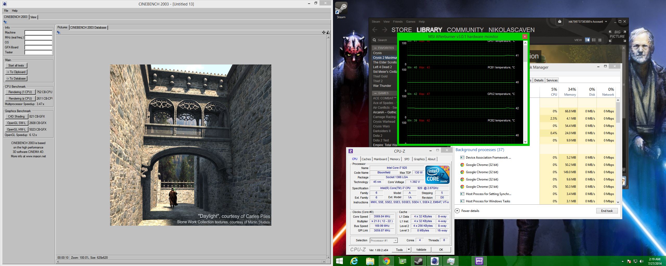Click Afterburner monitor vertical scrollbar thumb
Image resolution: width=666 pixels, height=266 pixels.
tap(525, 53)
